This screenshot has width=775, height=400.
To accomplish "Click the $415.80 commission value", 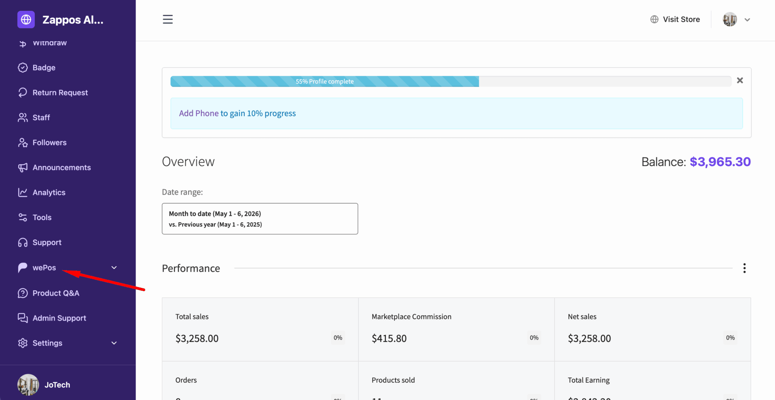I will (x=389, y=338).
